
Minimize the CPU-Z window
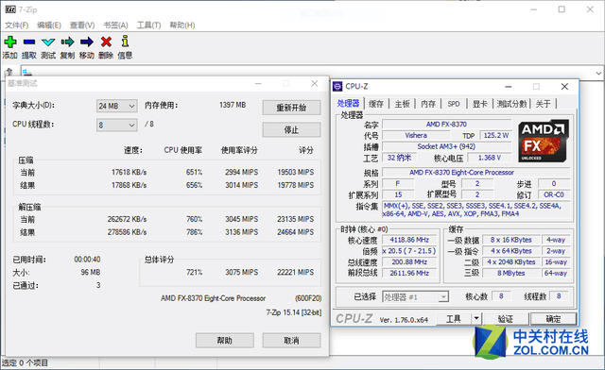tap(509, 86)
